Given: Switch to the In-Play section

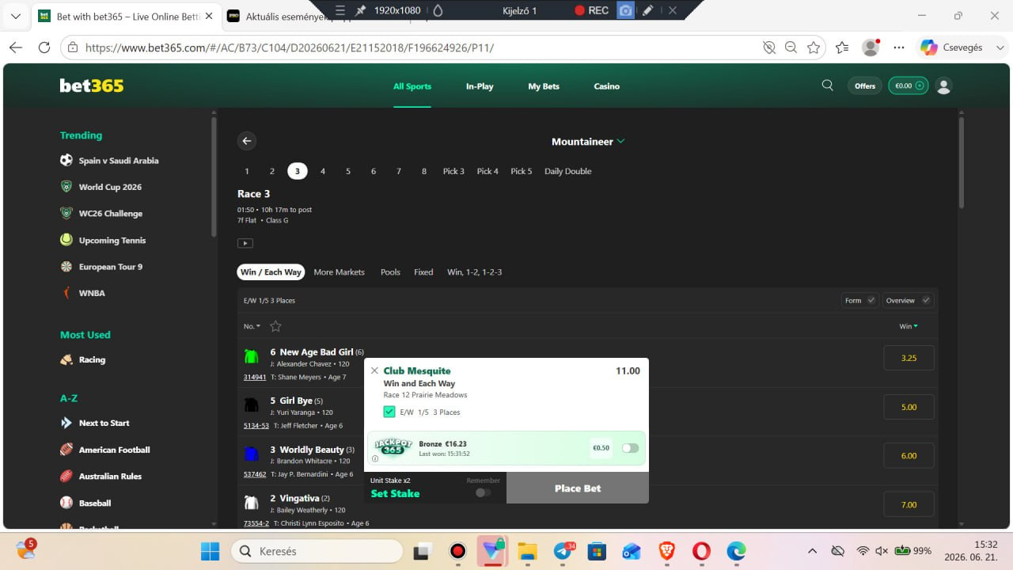Looking at the screenshot, I should pyautogui.click(x=480, y=86).
